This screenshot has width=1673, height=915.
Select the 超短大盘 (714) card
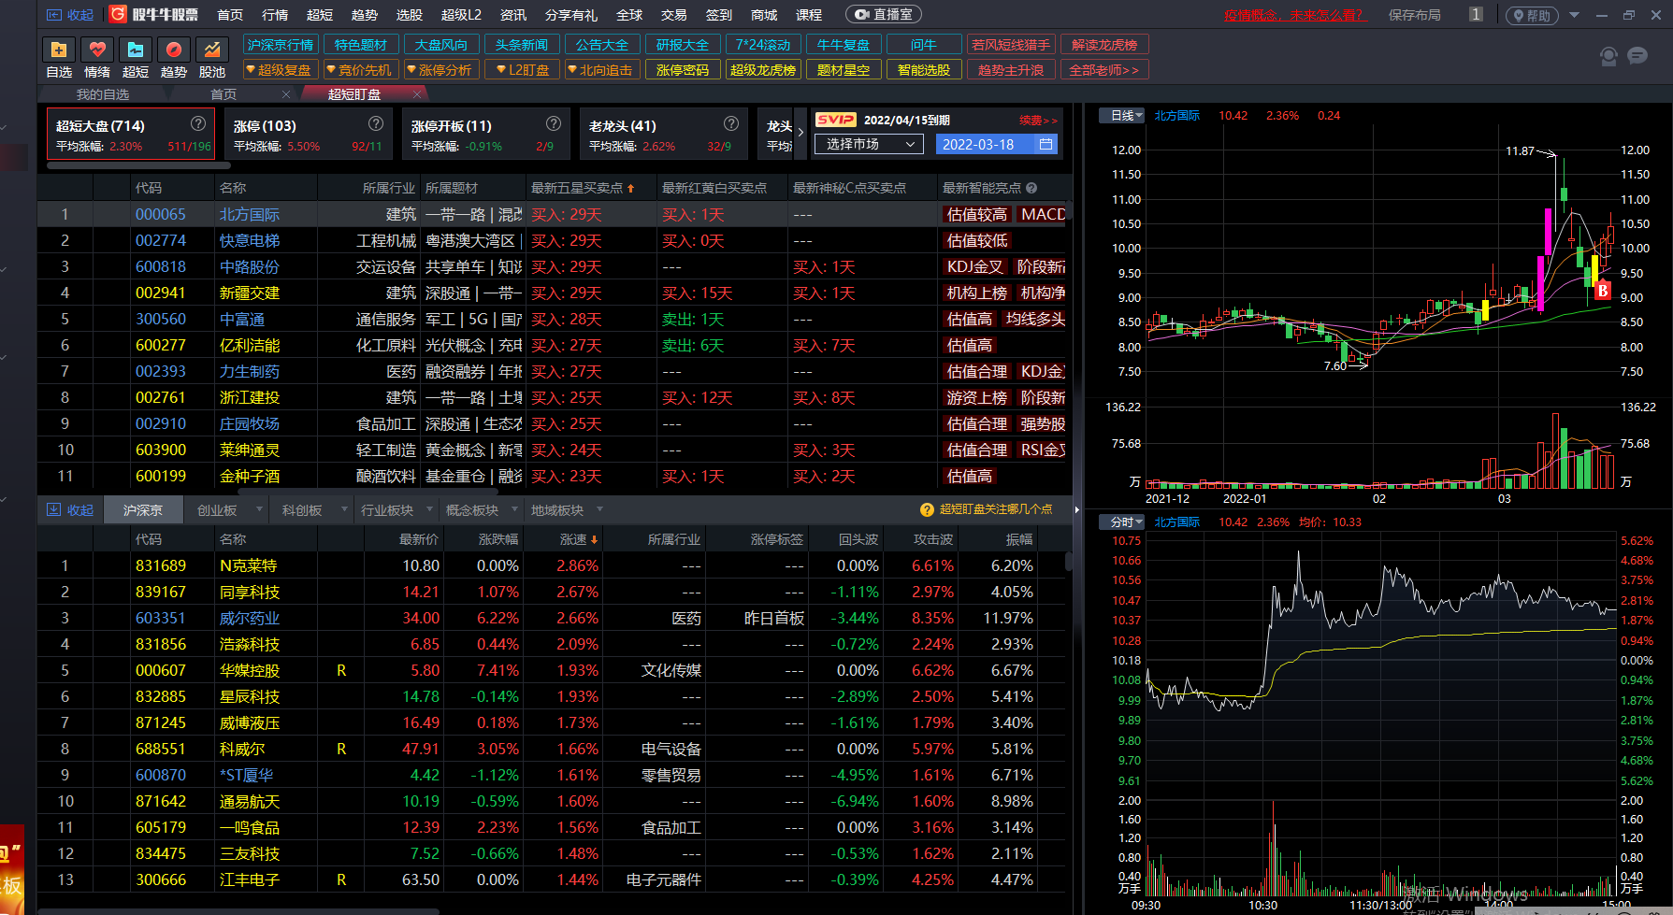pos(131,135)
